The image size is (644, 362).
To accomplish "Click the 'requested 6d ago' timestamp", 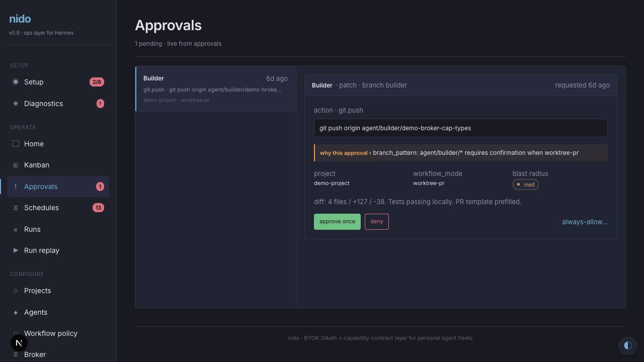I will [x=582, y=85].
